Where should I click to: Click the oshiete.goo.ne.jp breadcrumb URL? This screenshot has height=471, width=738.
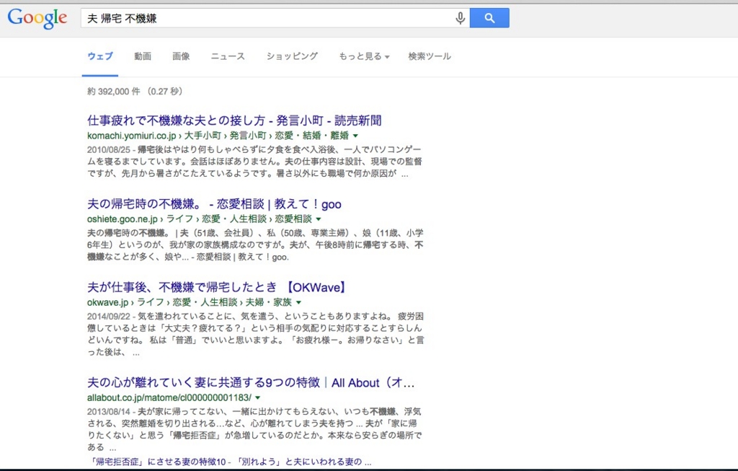pyautogui.click(x=200, y=219)
